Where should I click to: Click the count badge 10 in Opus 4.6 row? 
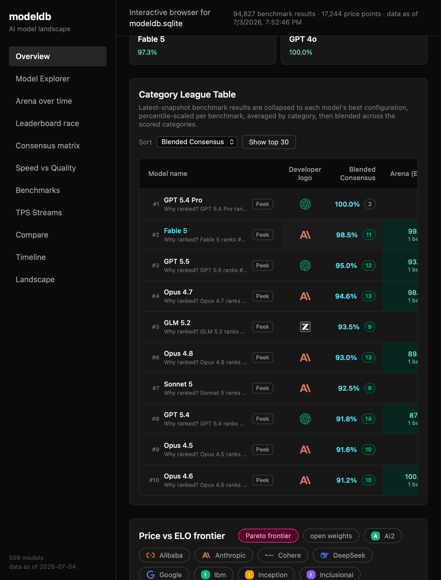369,480
